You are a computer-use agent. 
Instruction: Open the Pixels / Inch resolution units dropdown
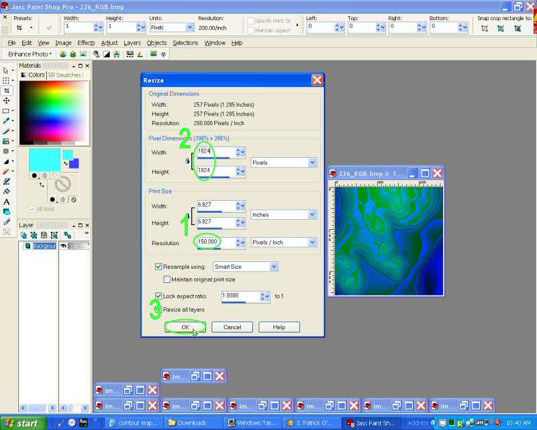tap(312, 243)
